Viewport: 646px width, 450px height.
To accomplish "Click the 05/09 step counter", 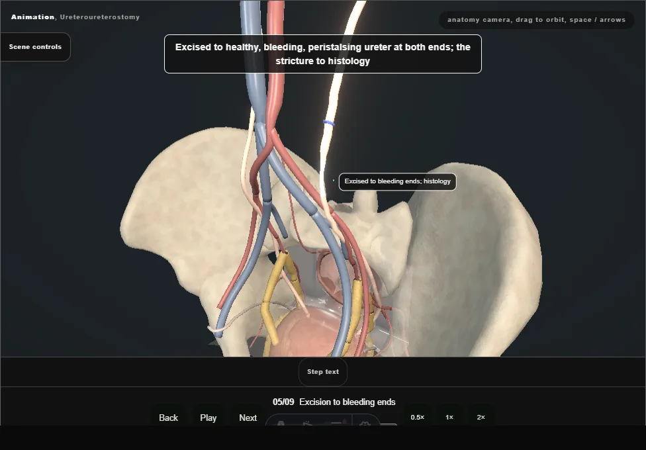I will click(283, 402).
